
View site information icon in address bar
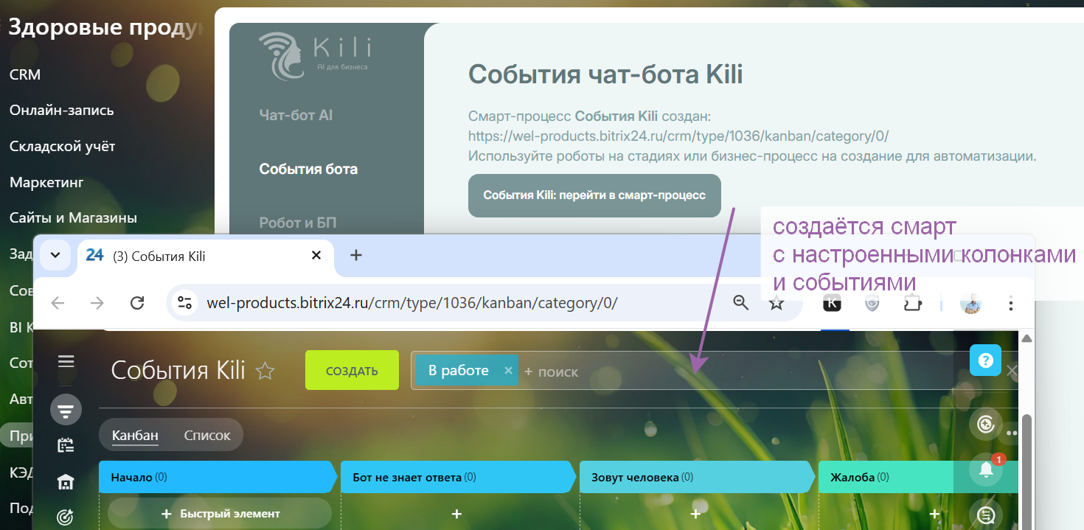pos(184,303)
